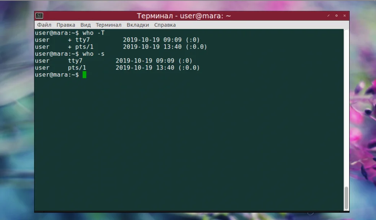Open the Вид menu
The height and width of the screenshot is (220, 376).
(x=85, y=25)
